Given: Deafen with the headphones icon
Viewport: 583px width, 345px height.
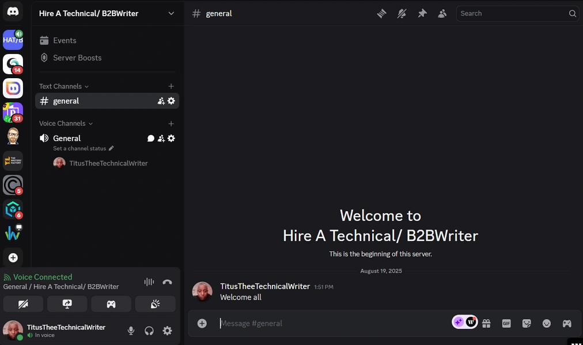Looking at the screenshot, I should (x=149, y=331).
